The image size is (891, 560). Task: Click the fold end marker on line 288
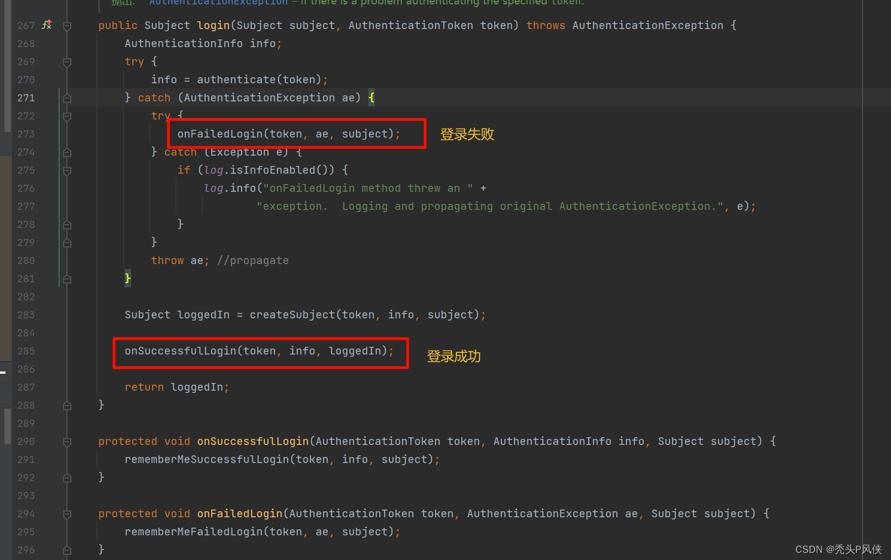67,405
